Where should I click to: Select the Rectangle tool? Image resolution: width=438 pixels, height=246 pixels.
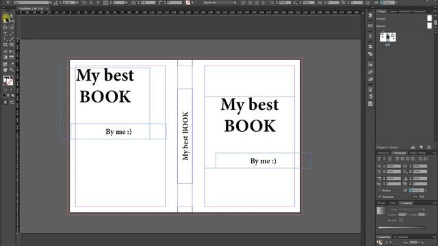pyautogui.click(x=12, y=45)
